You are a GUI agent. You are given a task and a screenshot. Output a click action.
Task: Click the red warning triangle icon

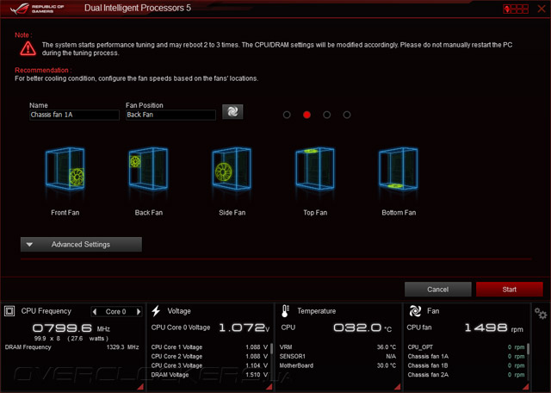pyautogui.click(x=28, y=48)
